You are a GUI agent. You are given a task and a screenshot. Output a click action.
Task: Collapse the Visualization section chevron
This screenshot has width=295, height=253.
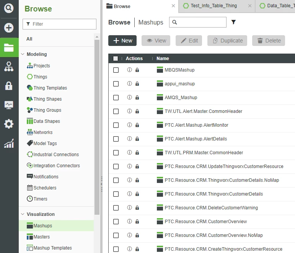point(23,214)
